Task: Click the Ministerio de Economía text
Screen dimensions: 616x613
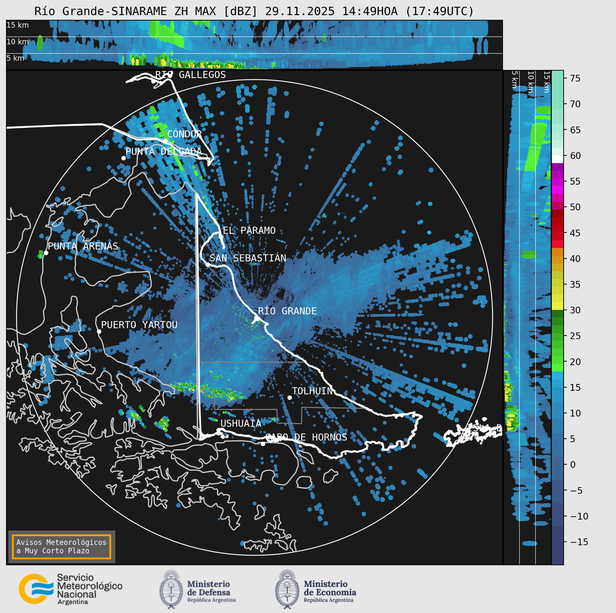Action: (330, 592)
